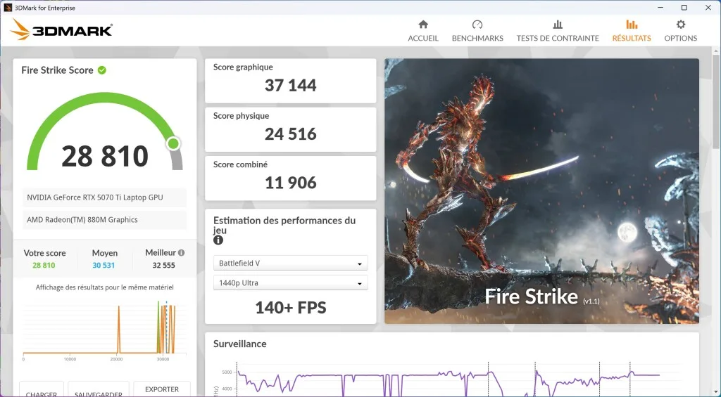Click the 3DMark logo
The image size is (721, 397).
tap(61, 30)
